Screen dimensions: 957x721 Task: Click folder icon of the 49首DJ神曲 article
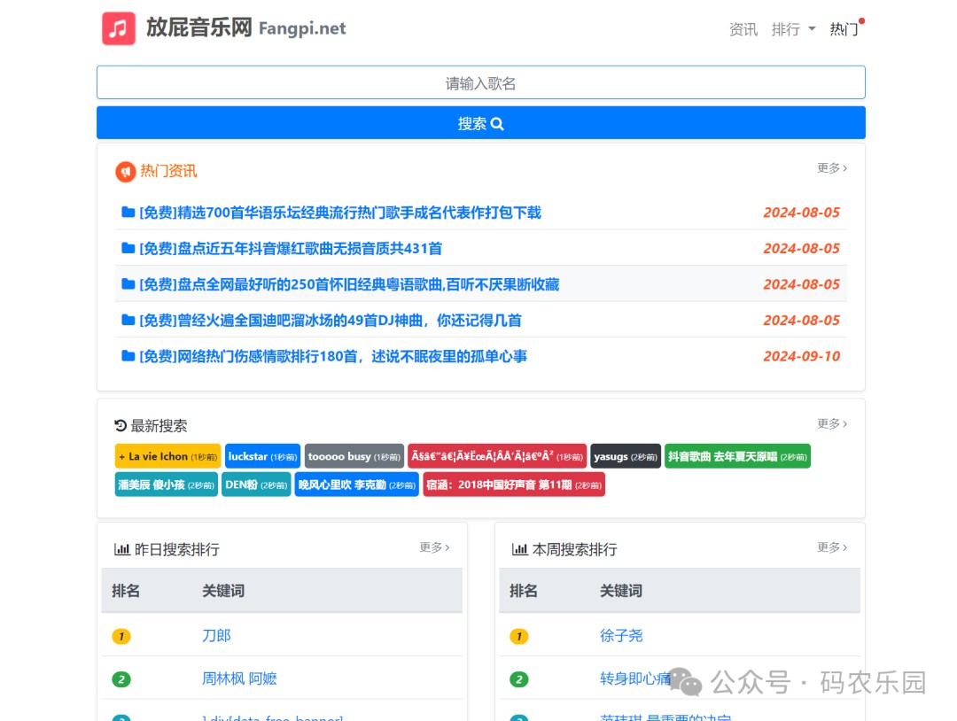(128, 321)
